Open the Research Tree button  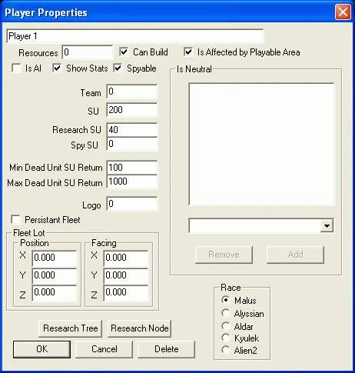(70, 328)
